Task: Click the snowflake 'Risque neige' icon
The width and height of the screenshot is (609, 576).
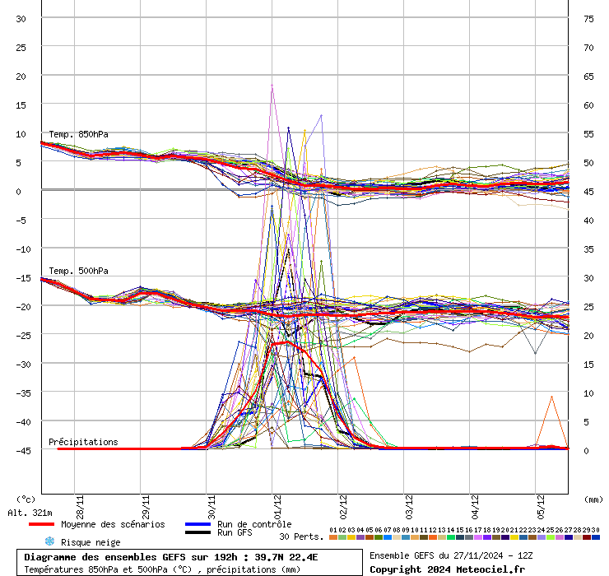Action: pyautogui.click(x=49, y=541)
